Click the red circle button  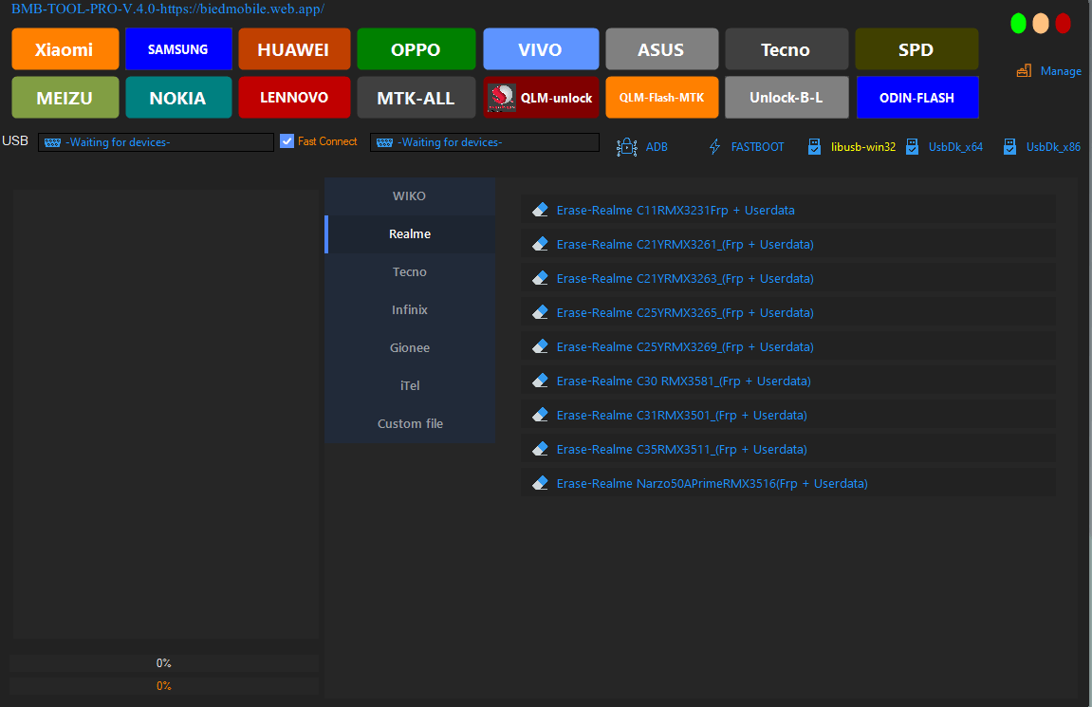(1063, 24)
